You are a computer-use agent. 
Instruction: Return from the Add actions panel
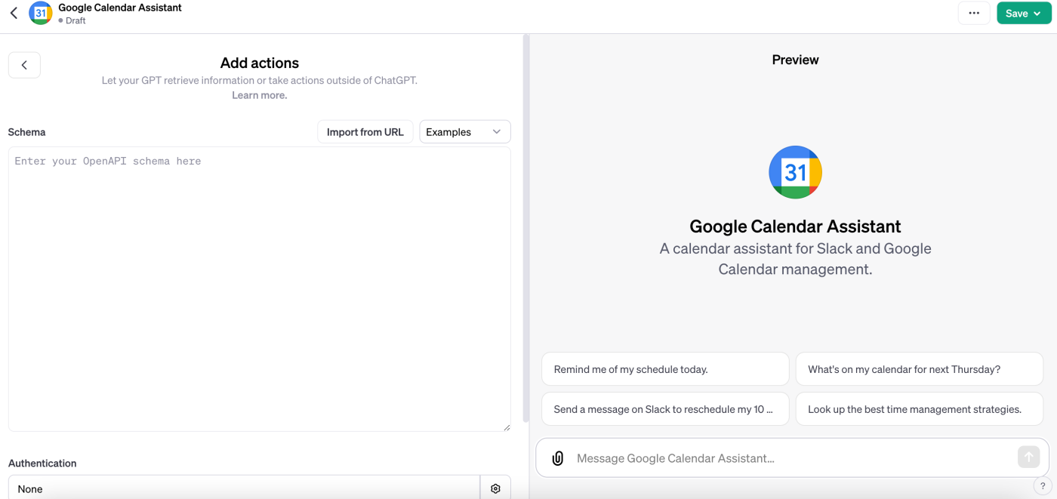pyautogui.click(x=24, y=65)
